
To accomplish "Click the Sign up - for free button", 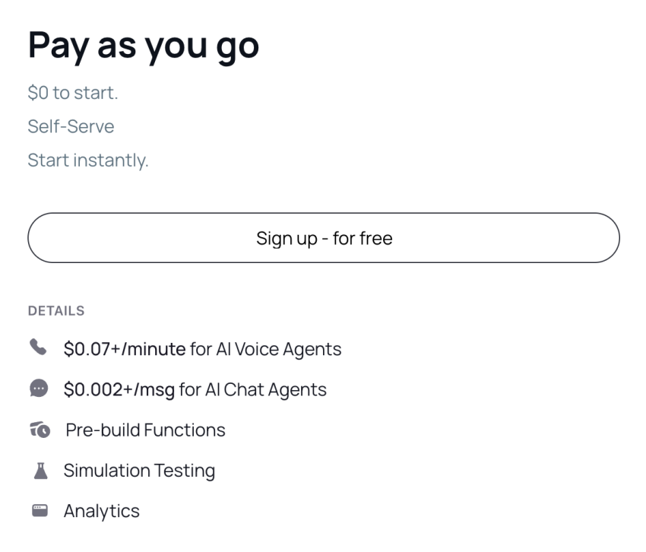I will click(x=324, y=238).
